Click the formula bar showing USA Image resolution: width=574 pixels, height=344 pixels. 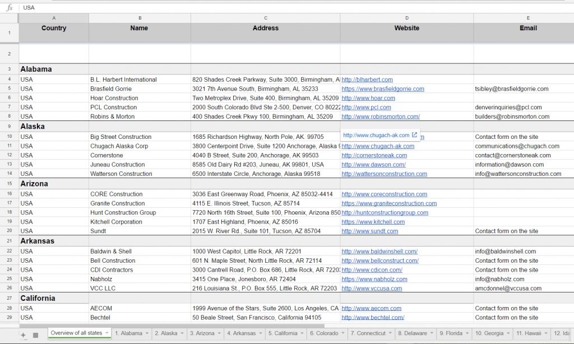[280, 8]
